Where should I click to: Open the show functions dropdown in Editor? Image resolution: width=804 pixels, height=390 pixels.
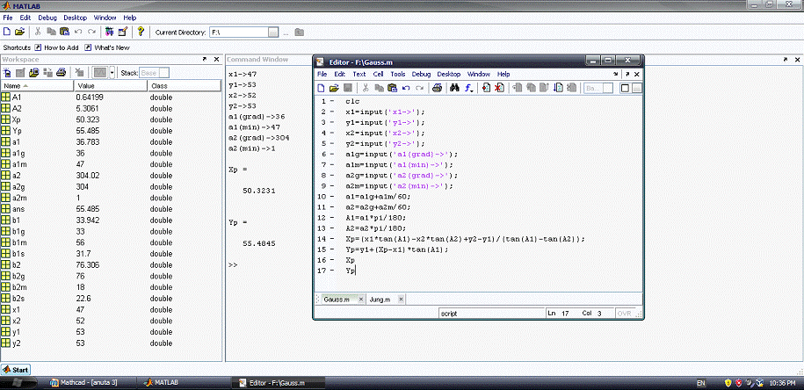[470, 88]
